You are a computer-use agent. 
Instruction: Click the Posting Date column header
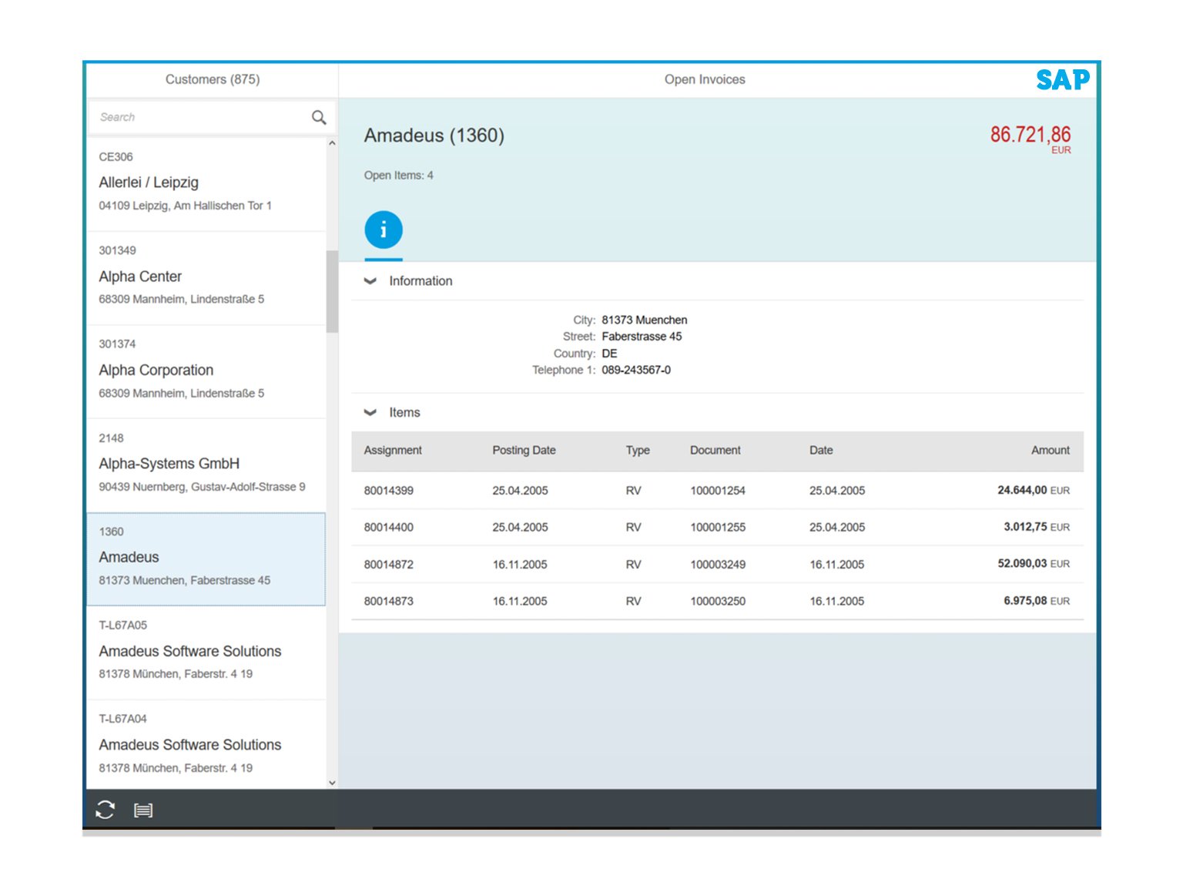click(x=524, y=451)
